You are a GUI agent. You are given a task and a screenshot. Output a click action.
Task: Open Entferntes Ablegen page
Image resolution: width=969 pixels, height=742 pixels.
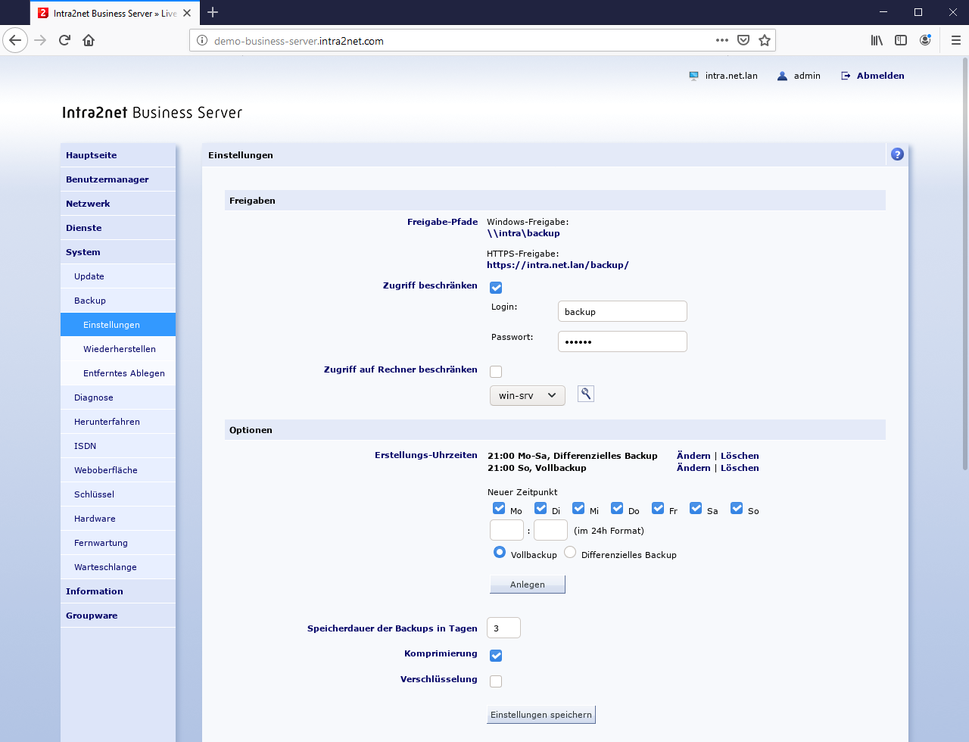pos(118,373)
